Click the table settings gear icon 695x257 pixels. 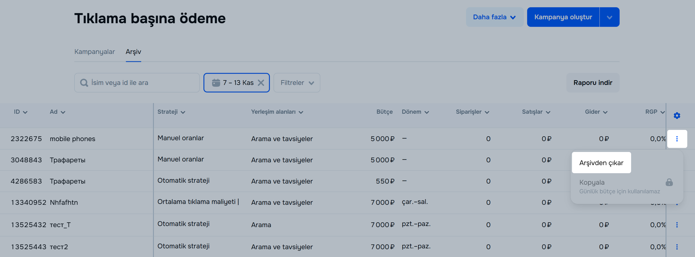click(x=677, y=115)
